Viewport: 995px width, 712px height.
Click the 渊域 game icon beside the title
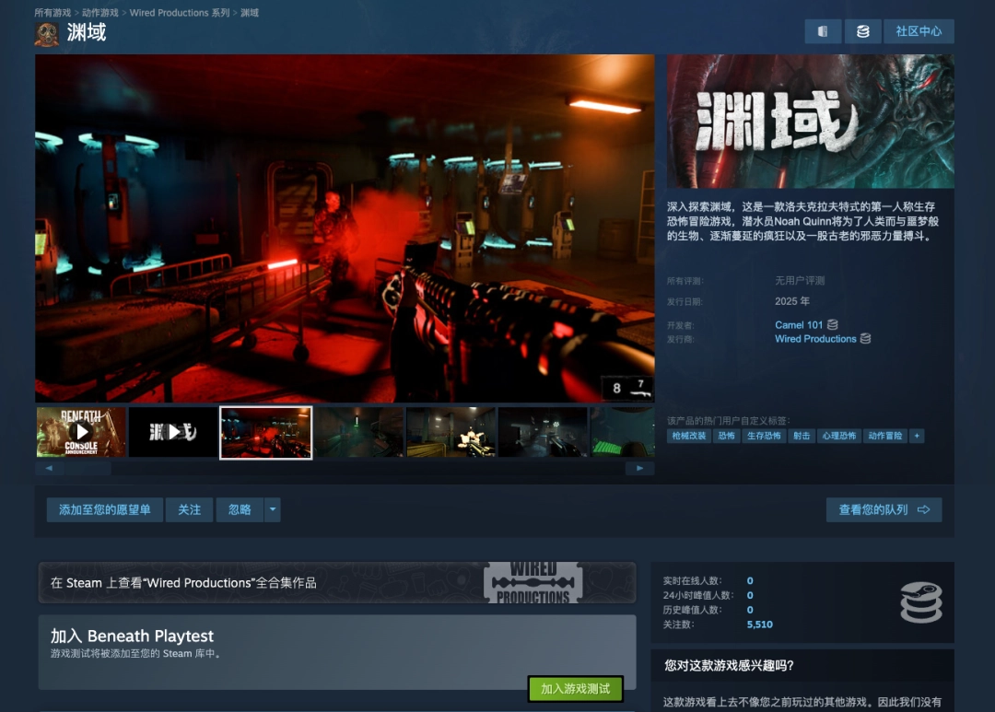(47, 33)
